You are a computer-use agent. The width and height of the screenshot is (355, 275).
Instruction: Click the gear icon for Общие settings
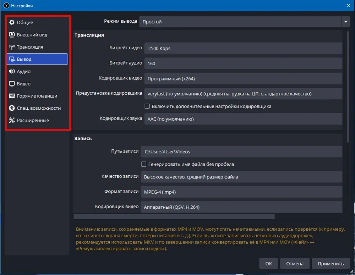(12, 22)
